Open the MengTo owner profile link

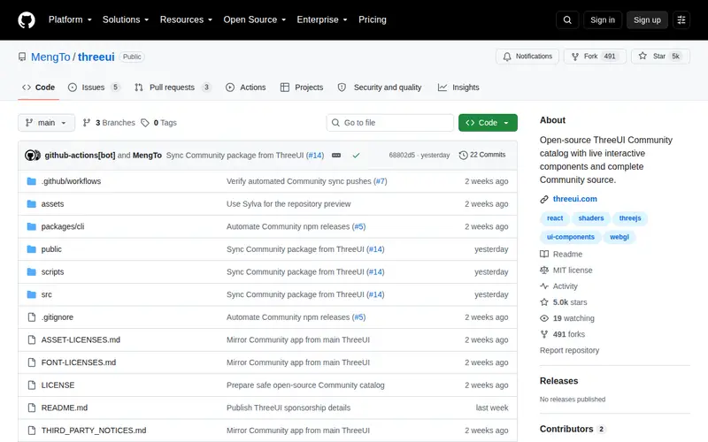pos(50,57)
